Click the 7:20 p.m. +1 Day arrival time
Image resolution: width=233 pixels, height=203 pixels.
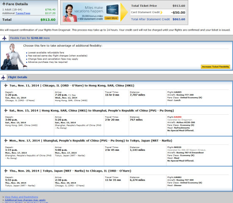65,95
